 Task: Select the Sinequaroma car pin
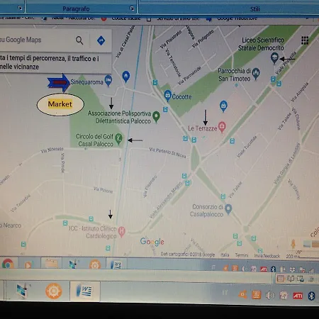(x=108, y=80)
